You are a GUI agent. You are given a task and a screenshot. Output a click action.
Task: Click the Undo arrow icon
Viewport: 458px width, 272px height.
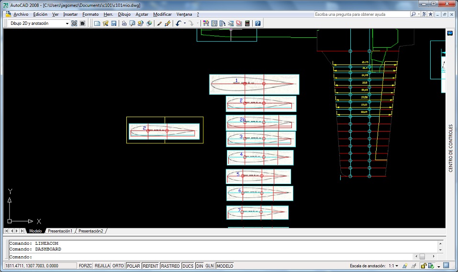click(x=178, y=23)
